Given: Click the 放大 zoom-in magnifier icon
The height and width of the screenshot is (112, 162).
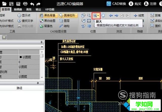Looking at the screenshot, I should pos(95,16).
